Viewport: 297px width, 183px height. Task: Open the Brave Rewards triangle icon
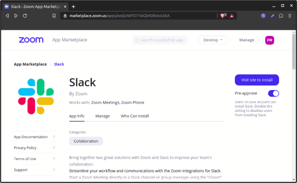click(231, 16)
